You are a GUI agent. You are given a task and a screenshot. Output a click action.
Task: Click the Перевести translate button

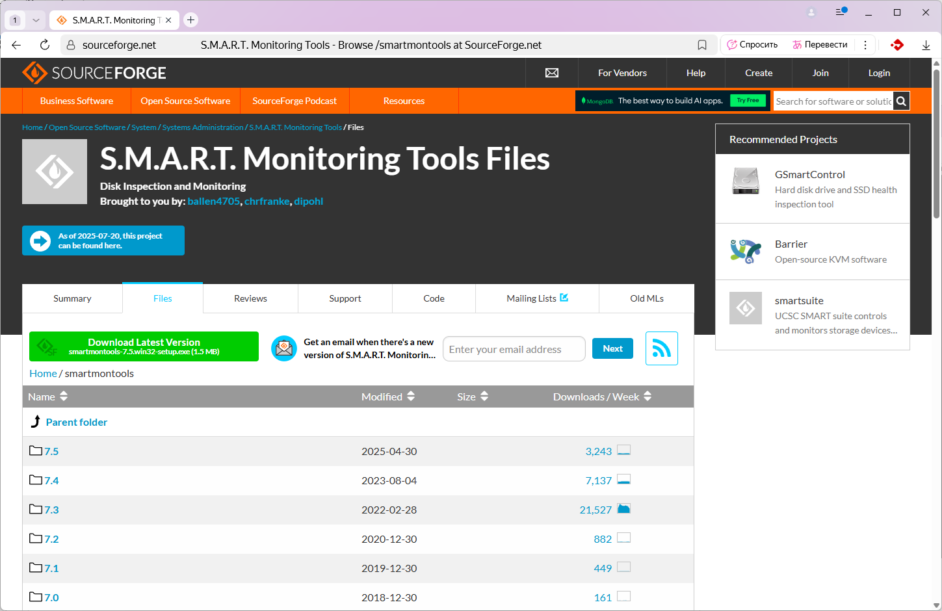point(820,45)
